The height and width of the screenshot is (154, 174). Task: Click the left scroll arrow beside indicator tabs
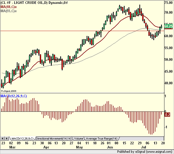pos(3,138)
